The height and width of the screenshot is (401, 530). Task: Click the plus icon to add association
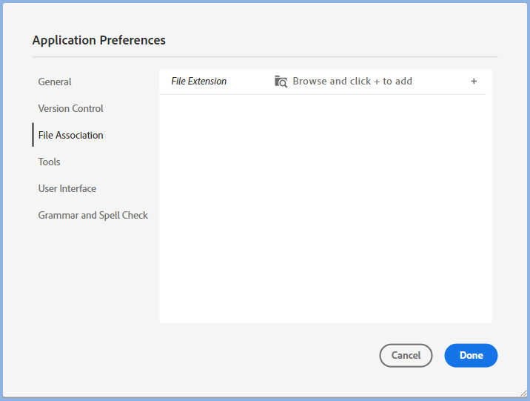[474, 82]
